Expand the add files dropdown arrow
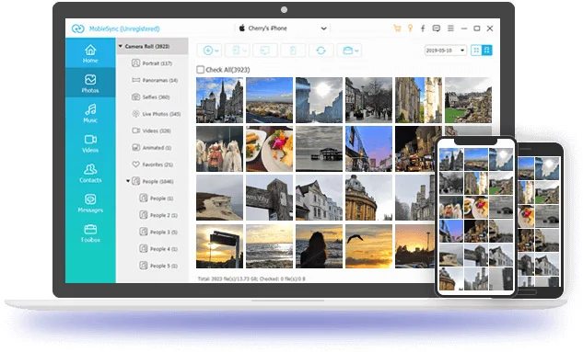This screenshot has width=583, height=352. pyautogui.click(x=216, y=51)
